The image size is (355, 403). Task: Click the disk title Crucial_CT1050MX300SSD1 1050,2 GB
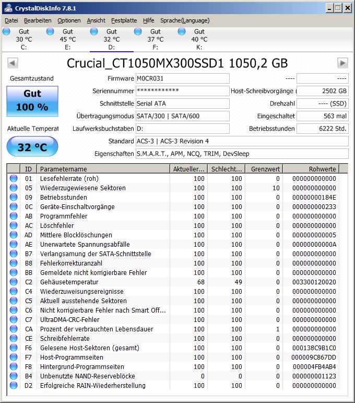pyautogui.click(x=177, y=63)
